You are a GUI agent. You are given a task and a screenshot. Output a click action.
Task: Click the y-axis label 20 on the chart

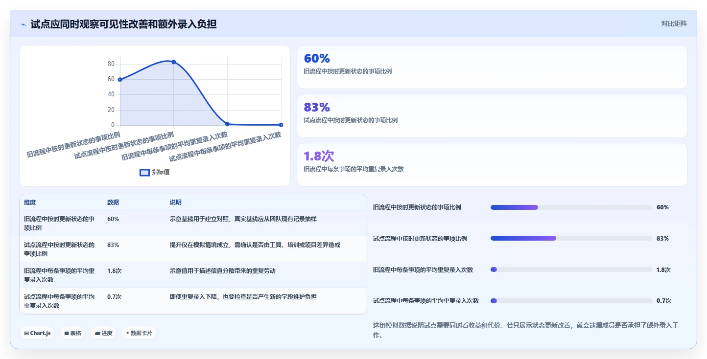[x=111, y=110]
